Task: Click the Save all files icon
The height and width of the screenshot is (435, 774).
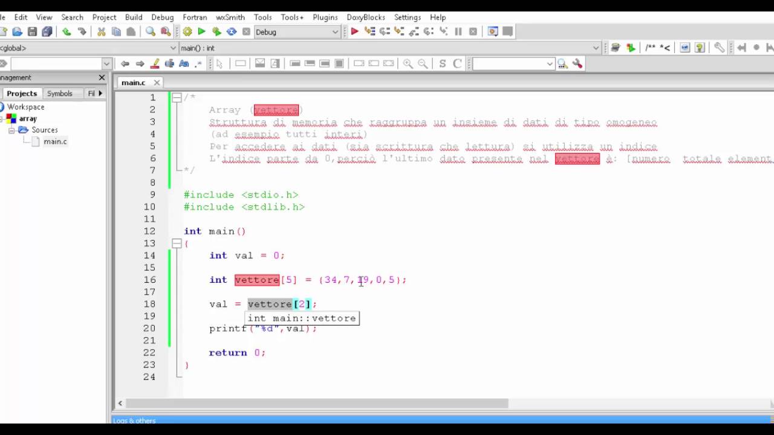Action: tap(47, 32)
